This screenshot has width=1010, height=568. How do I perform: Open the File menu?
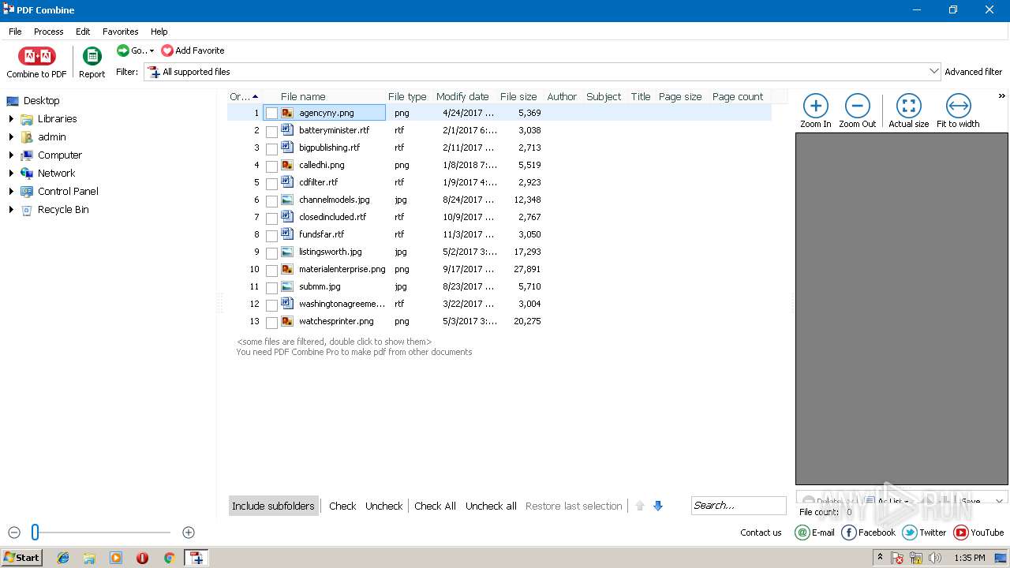coord(15,32)
